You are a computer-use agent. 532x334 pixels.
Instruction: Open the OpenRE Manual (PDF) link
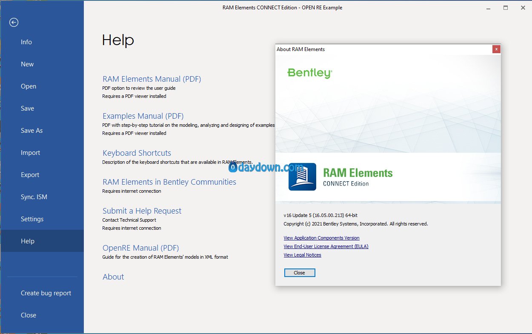coord(140,248)
